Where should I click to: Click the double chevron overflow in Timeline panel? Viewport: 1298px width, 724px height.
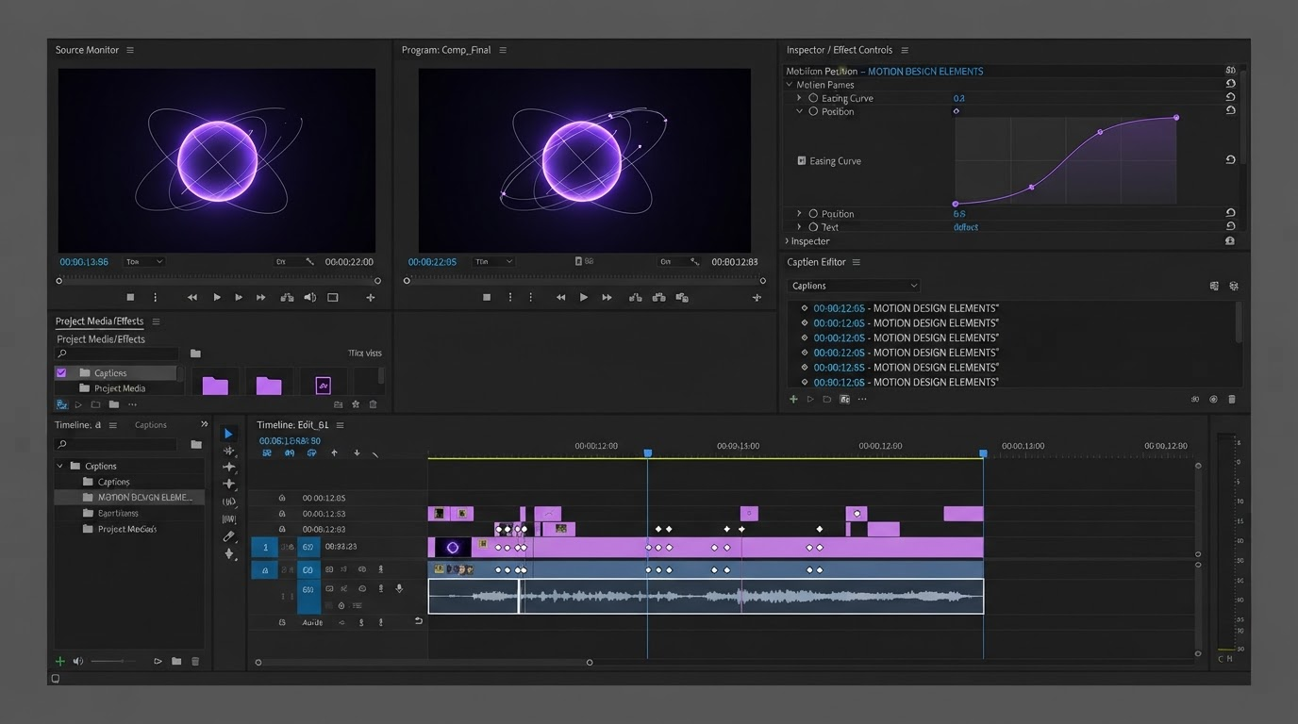pos(204,425)
